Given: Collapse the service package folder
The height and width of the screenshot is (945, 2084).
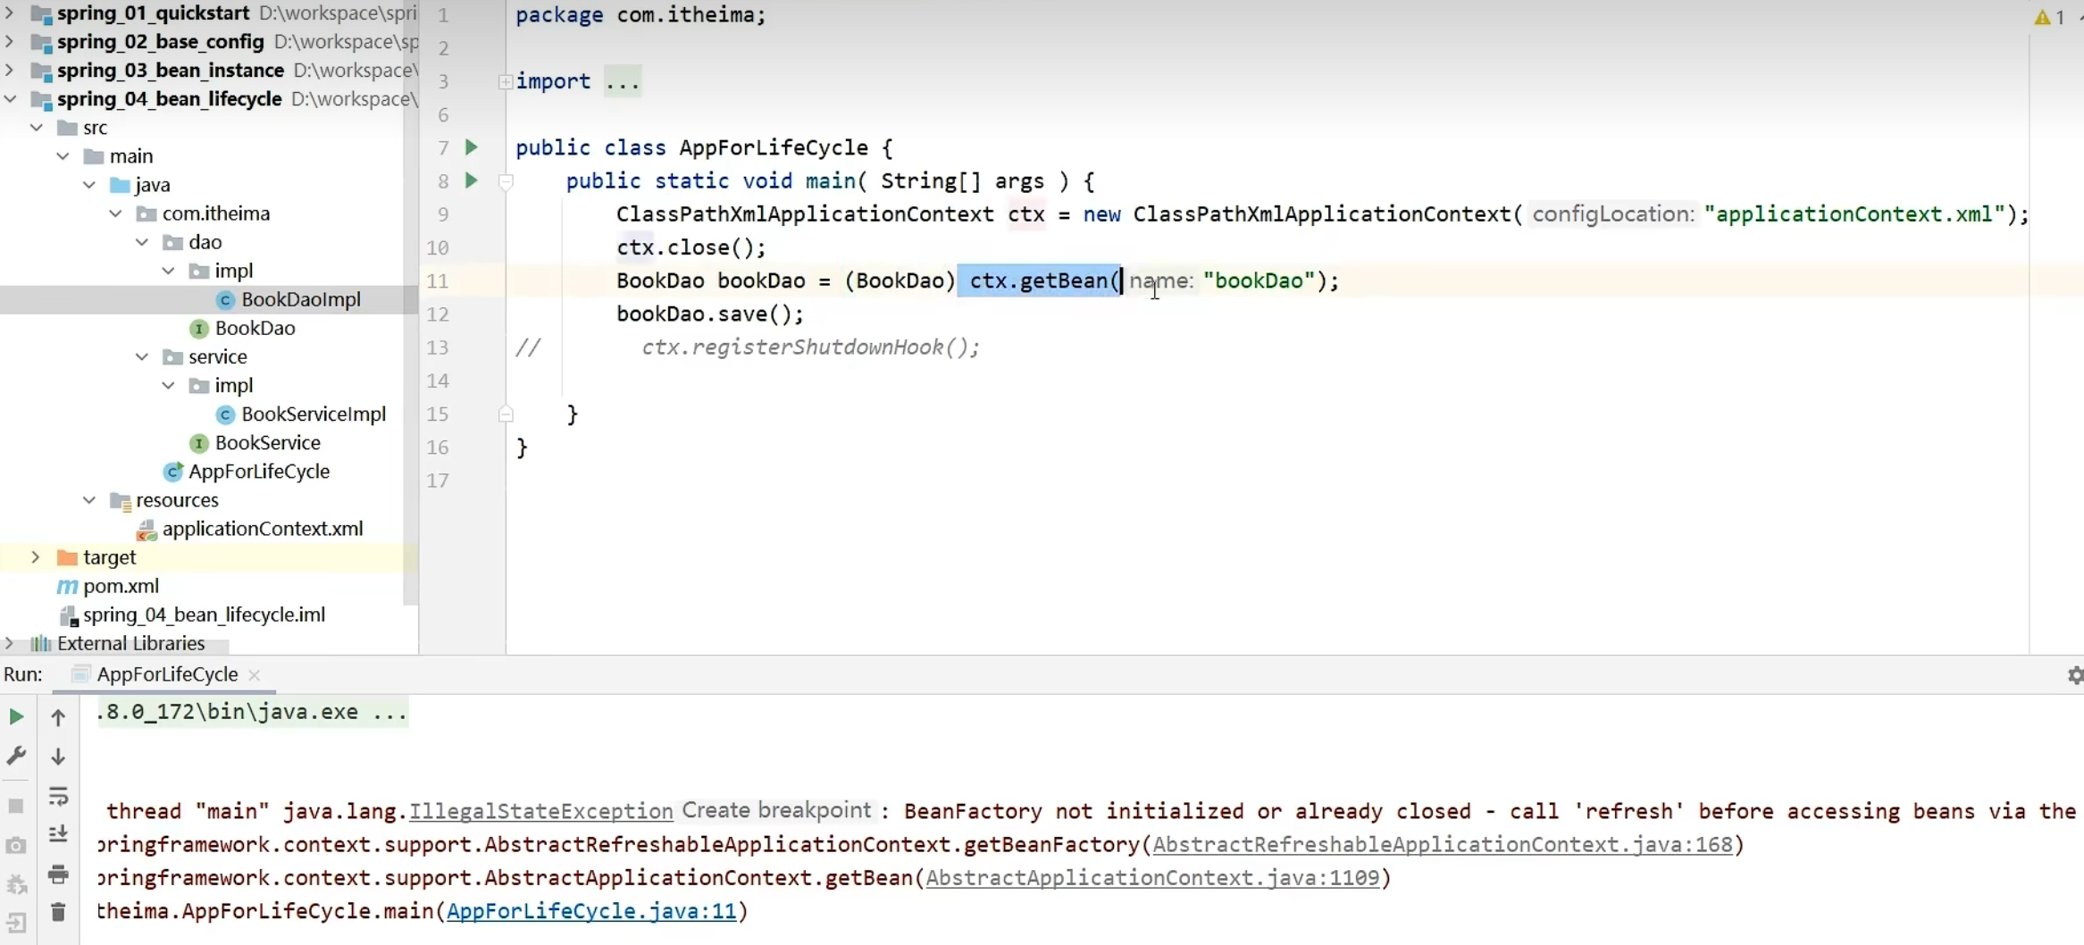Looking at the screenshot, I should coord(142,357).
